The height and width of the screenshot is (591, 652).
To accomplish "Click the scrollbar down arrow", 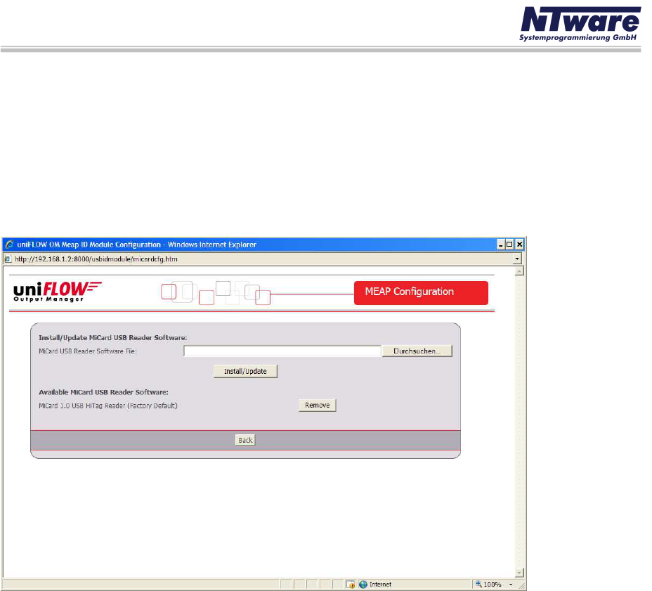I will (519, 573).
